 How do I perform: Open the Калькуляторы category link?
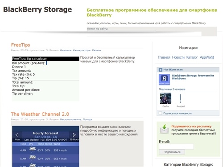pyautogui.click(x=82, y=50)
